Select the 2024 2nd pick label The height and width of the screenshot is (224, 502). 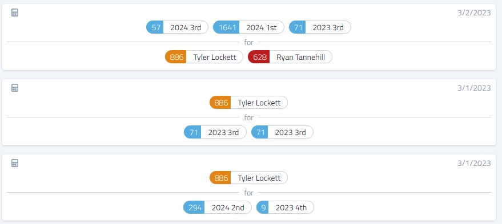point(228,207)
